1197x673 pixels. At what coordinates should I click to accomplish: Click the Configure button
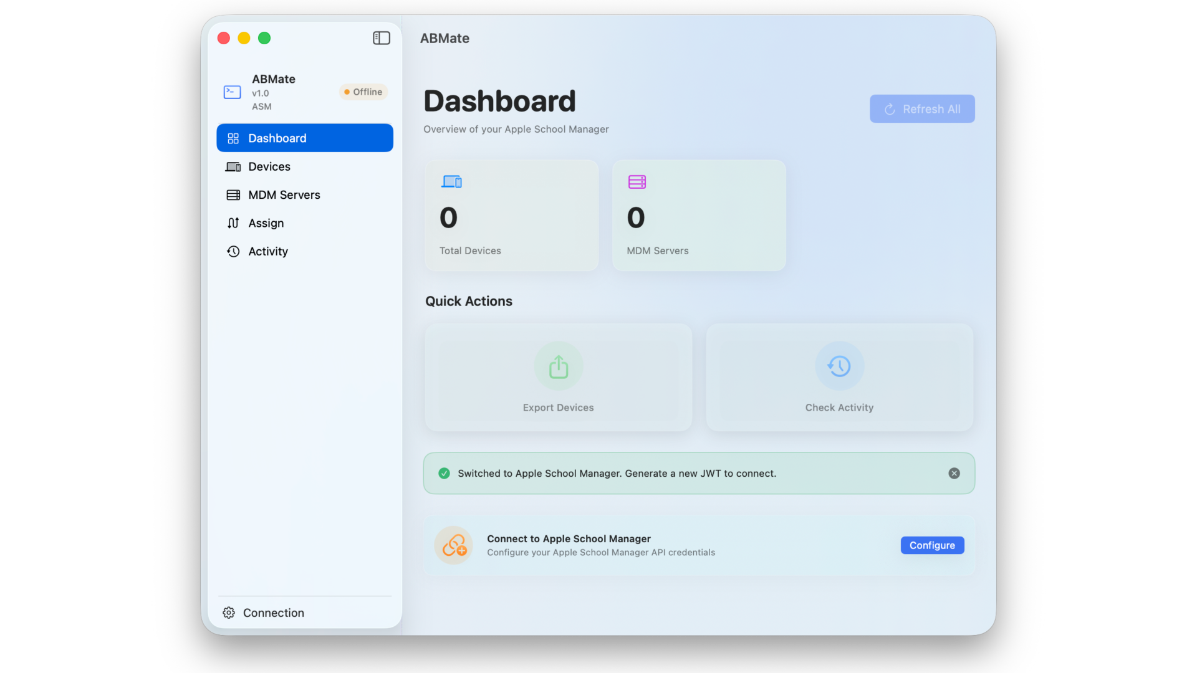932,545
